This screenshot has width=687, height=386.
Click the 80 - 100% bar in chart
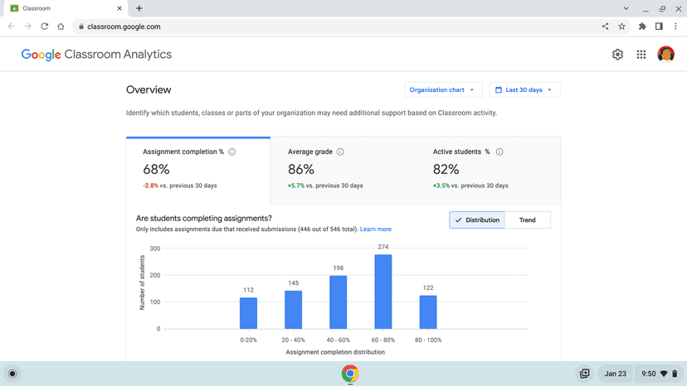pyautogui.click(x=428, y=312)
